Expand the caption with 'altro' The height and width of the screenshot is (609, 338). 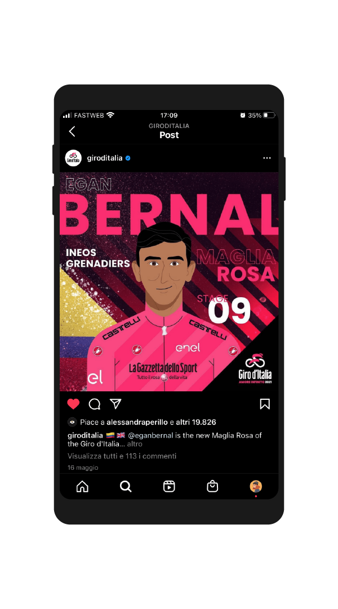pos(135,444)
